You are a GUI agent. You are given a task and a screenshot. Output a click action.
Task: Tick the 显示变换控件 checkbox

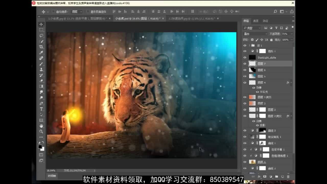pos(88,11)
